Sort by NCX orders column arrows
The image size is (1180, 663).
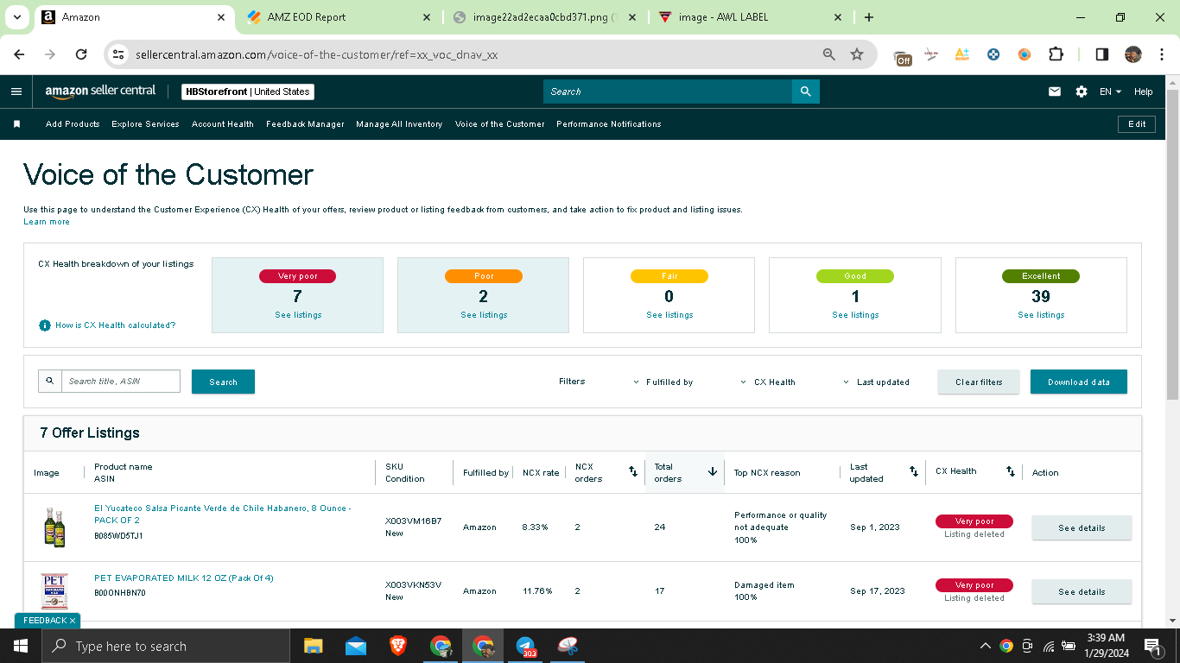[x=632, y=471]
